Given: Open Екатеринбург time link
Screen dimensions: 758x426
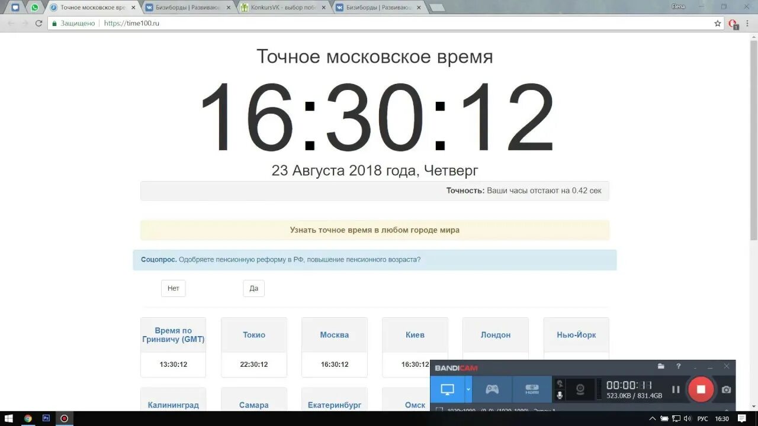Looking at the screenshot, I should coord(334,405).
